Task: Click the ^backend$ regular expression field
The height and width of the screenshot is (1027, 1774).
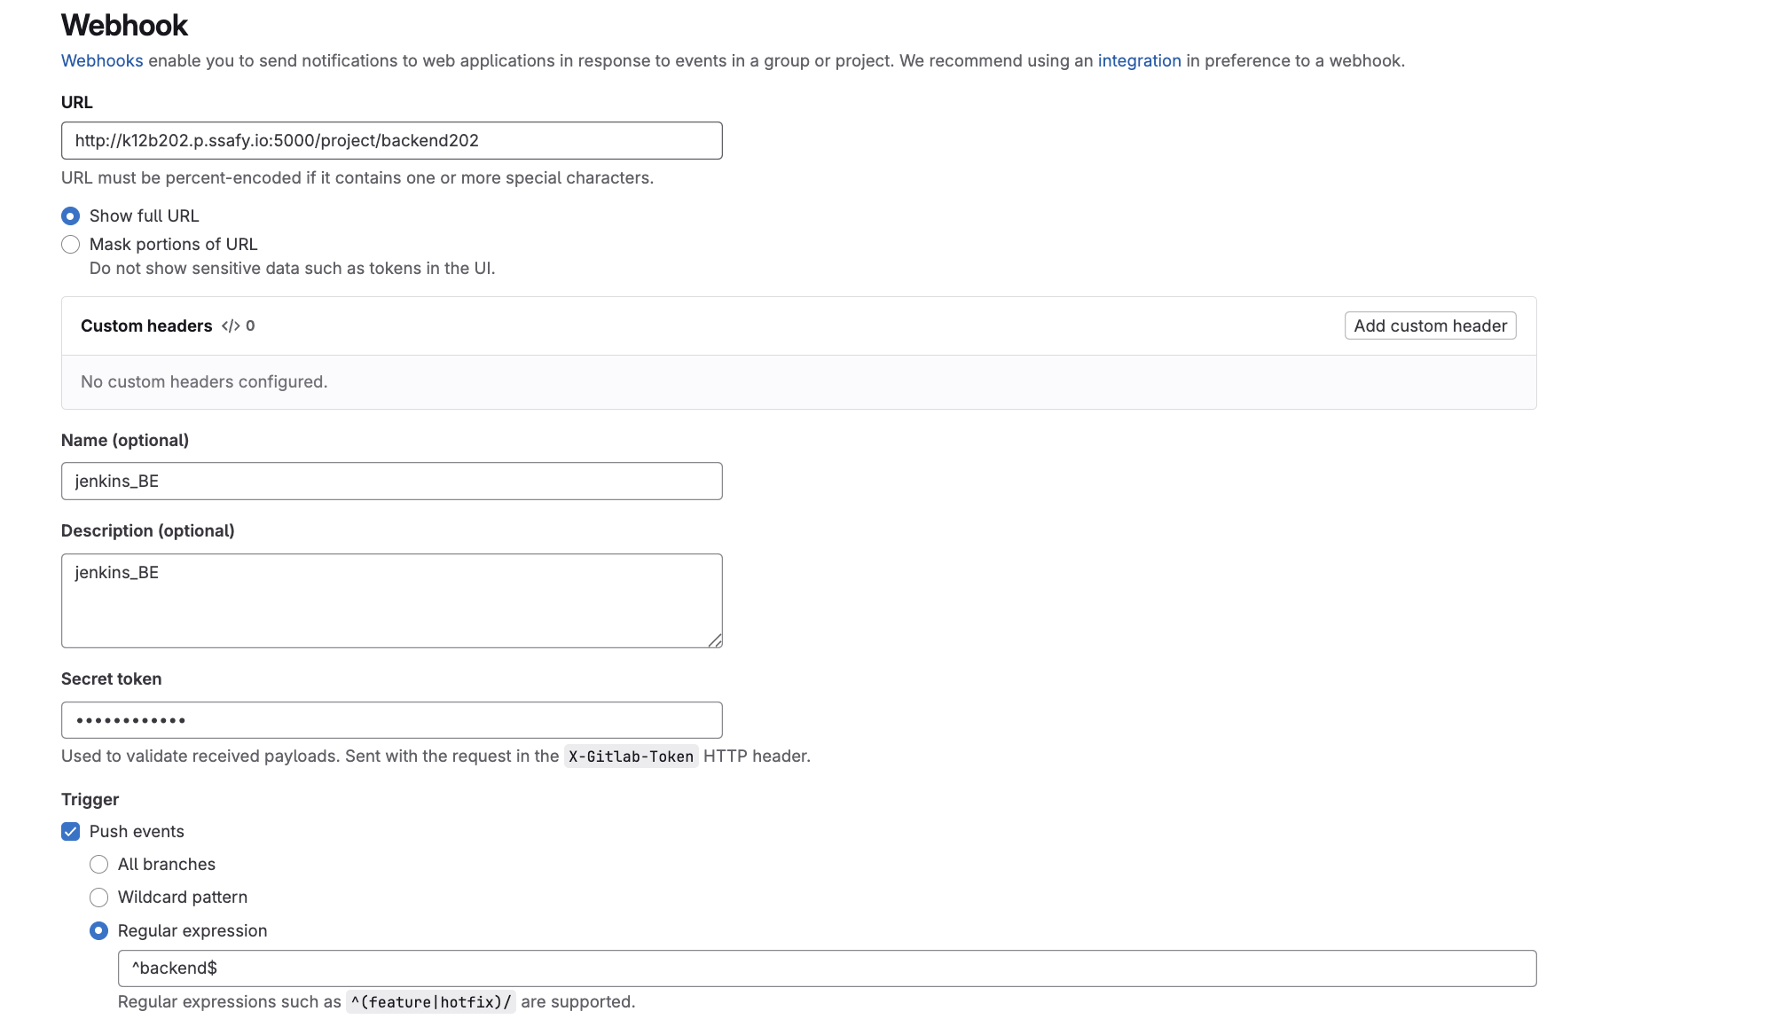Action: (827, 968)
